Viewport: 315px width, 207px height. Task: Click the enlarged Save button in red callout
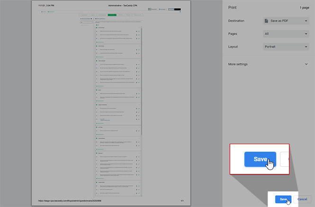(260, 159)
